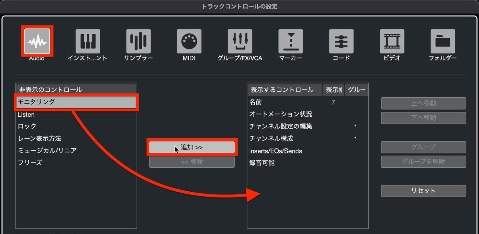Select the グループ/FX/VCA track icon
The height and width of the screenshot is (234, 479).
[x=240, y=41]
